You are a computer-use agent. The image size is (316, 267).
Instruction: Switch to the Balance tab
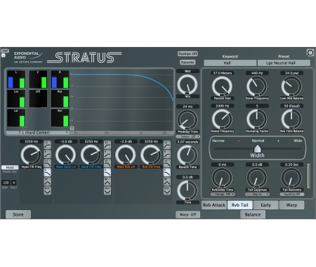(x=253, y=214)
